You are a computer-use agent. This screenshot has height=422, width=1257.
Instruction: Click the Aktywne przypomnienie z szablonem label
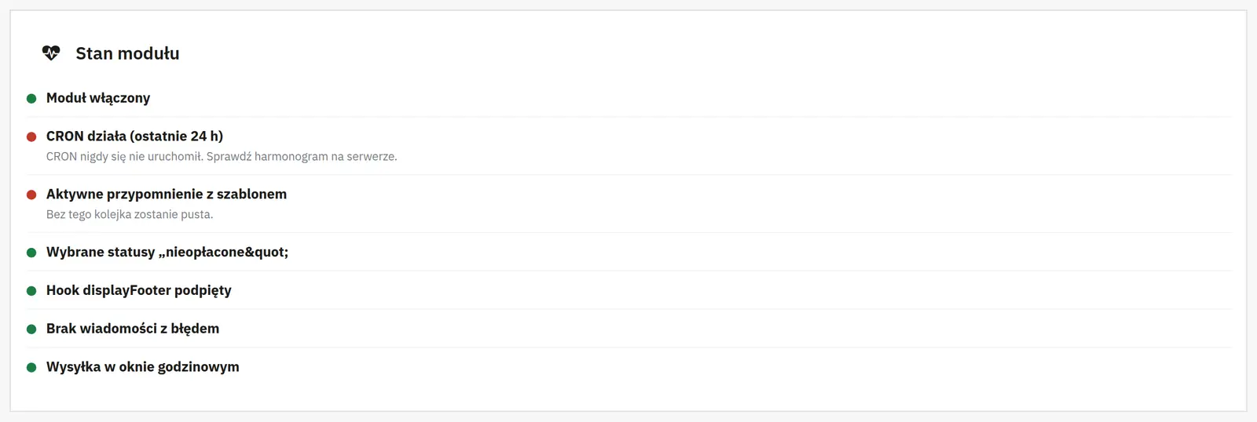pyautogui.click(x=167, y=195)
